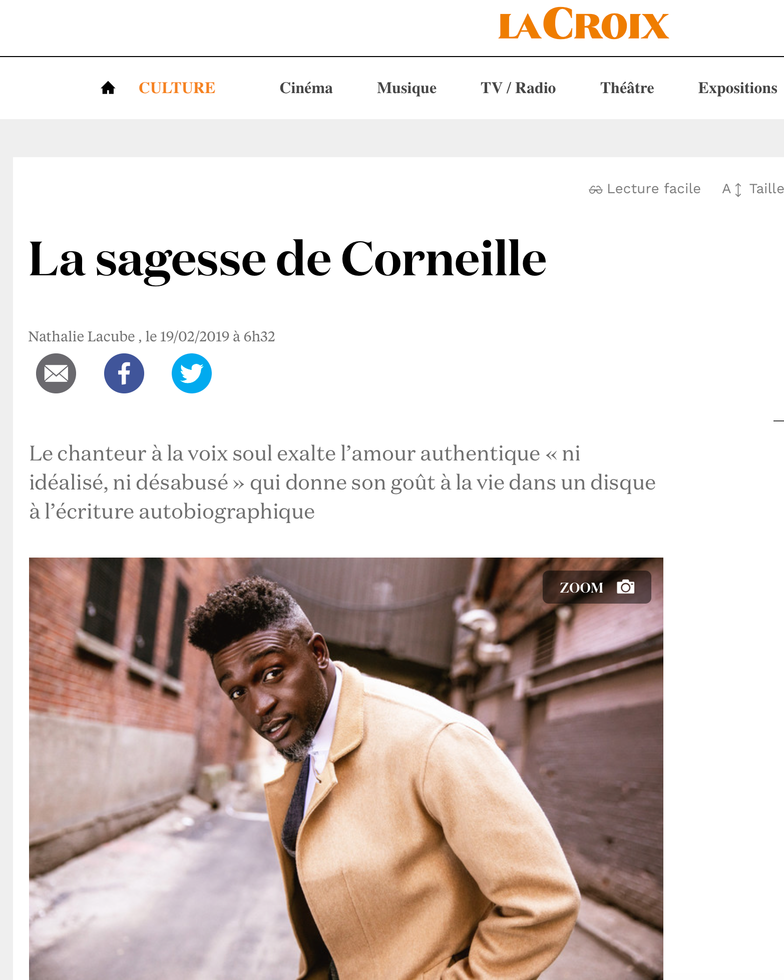Viewport: 784px width, 980px height.
Task: Click the article photo of Corneille
Action: 346,768
